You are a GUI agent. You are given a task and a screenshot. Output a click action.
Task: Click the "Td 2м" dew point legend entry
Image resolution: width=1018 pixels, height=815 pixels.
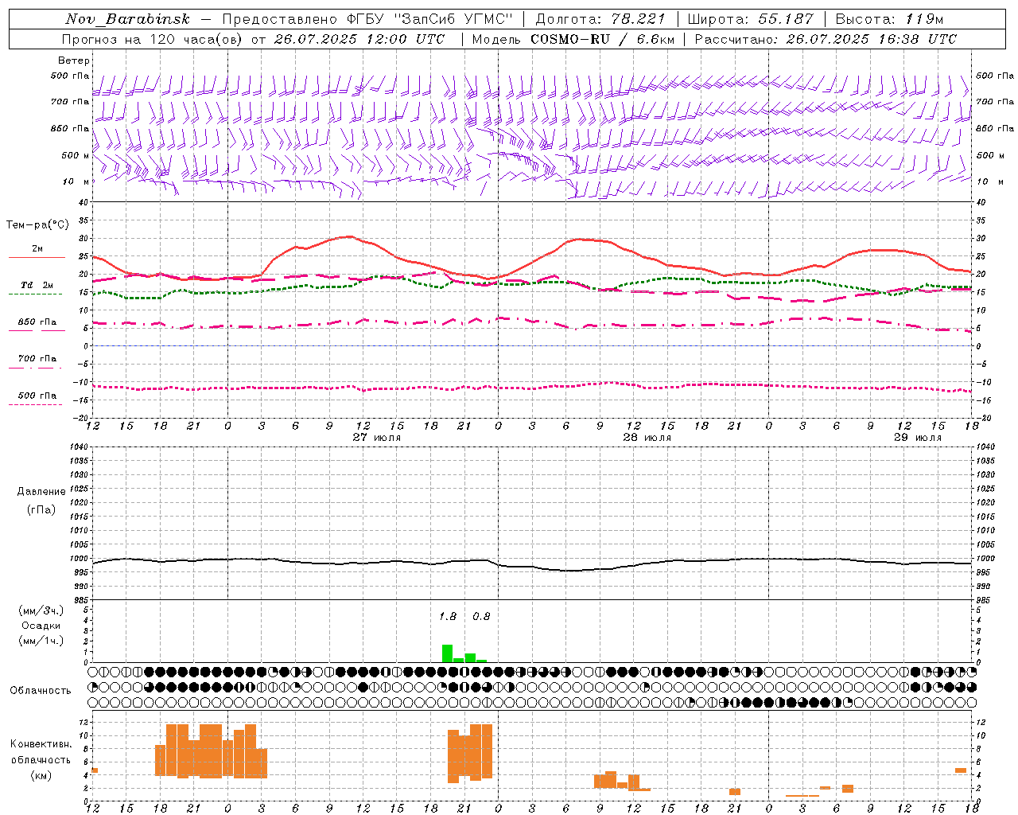point(37,285)
